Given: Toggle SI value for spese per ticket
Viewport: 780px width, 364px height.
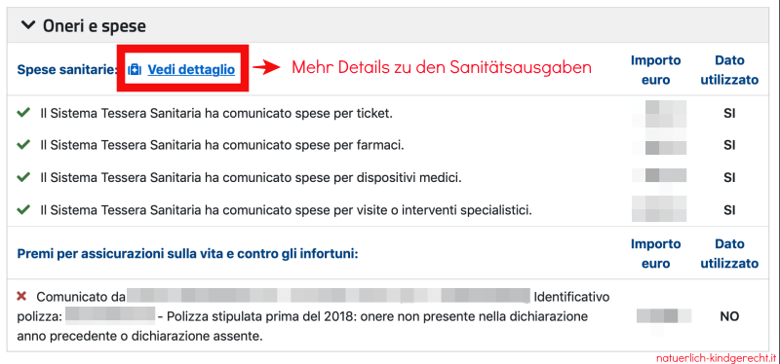Looking at the screenshot, I should 729,114.
